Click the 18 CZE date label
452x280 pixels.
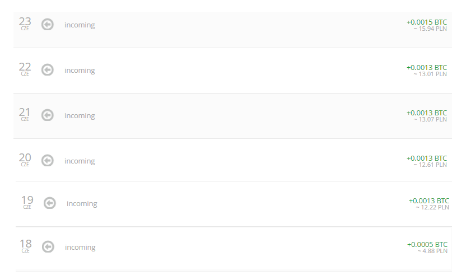(x=26, y=245)
